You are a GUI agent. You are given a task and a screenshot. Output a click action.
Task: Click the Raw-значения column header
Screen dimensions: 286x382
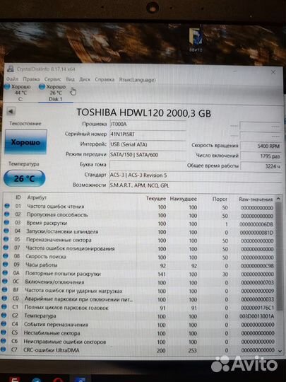(x=256, y=199)
